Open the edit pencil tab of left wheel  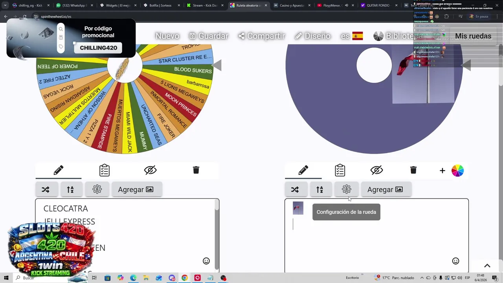point(59,170)
